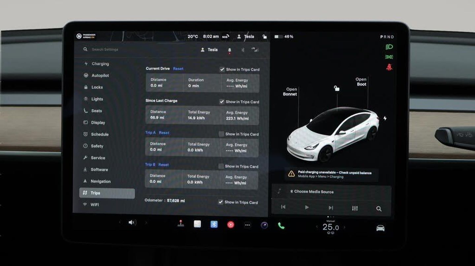Increase volume with right arrow
This screenshot has height=266, width=475.
coord(146,223)
